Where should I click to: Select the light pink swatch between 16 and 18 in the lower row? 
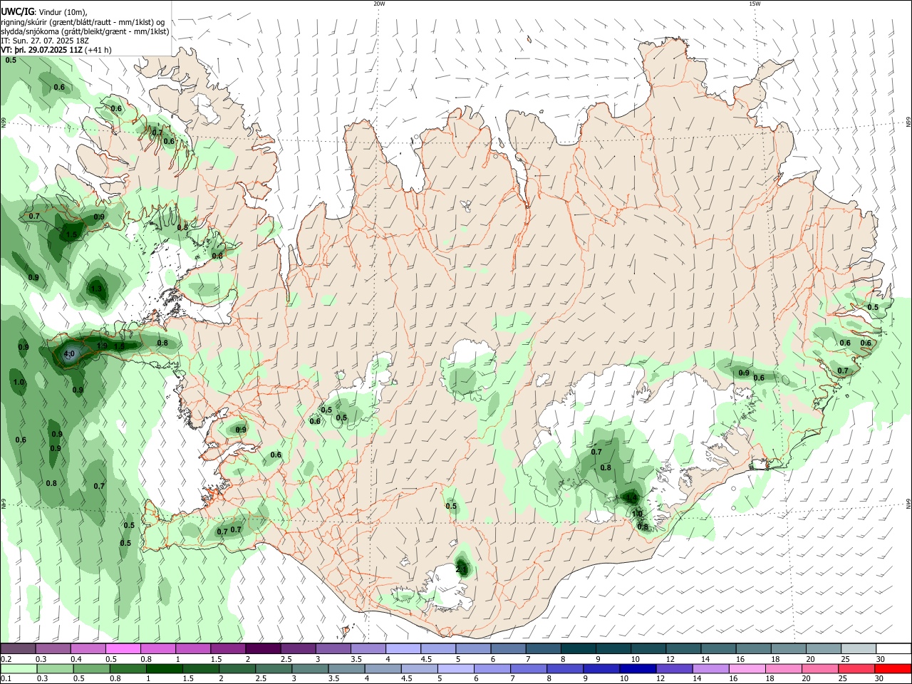click(747, 668)
